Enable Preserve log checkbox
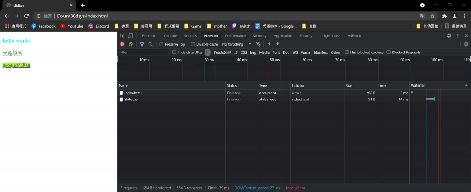This screenshot has width=471, height=192. pos(161,44)
